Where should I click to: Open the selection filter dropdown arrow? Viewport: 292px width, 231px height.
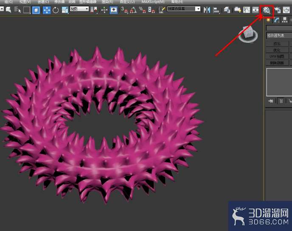[x=2, y=8]
